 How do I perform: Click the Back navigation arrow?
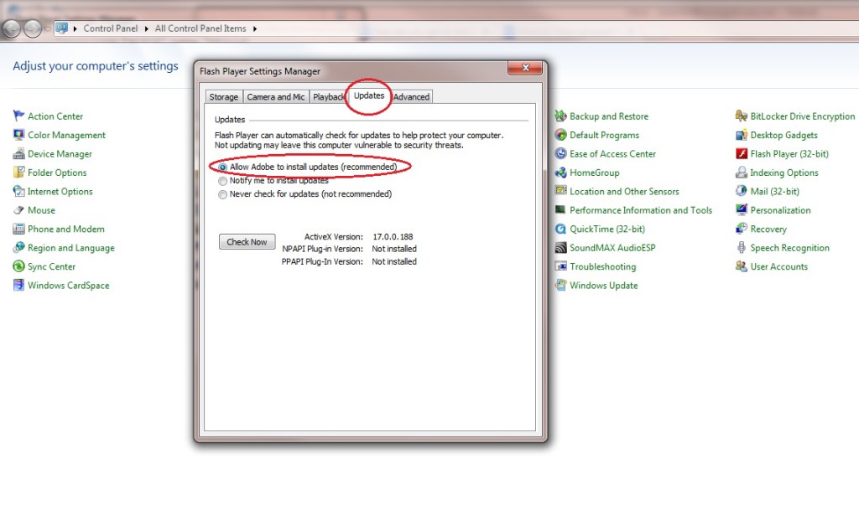[x=11, y=28]
